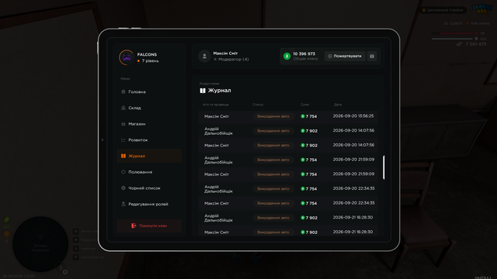Screen dimensions: 497x279
Task: Click the warehouse icon next to Склад
Action: (x=123, y=108)
